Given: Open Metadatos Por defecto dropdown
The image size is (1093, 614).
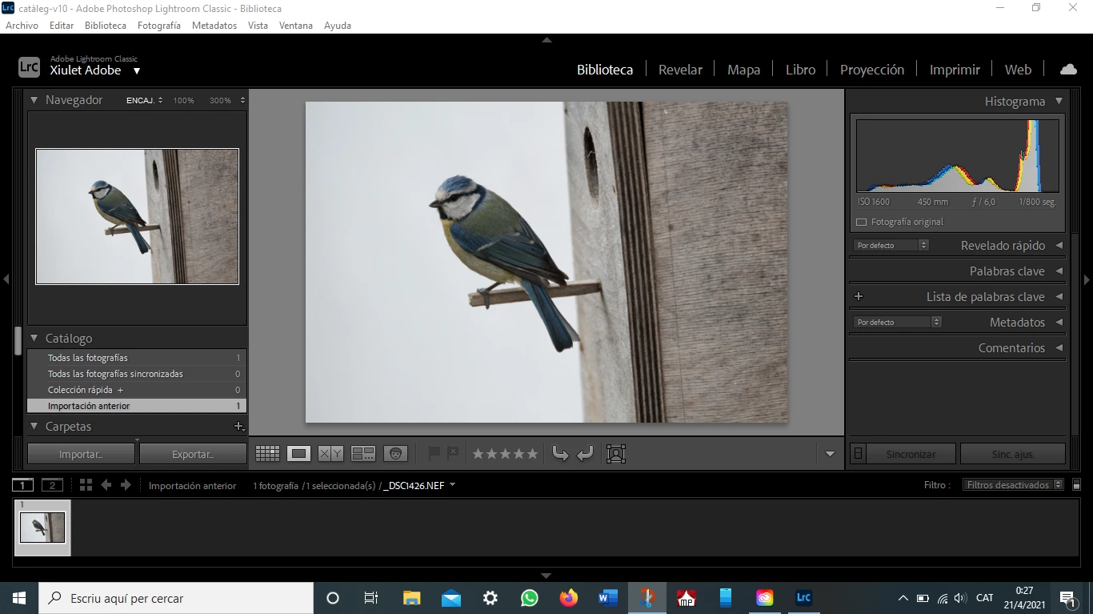Looking at the screenshot, I should coord(897,322).
